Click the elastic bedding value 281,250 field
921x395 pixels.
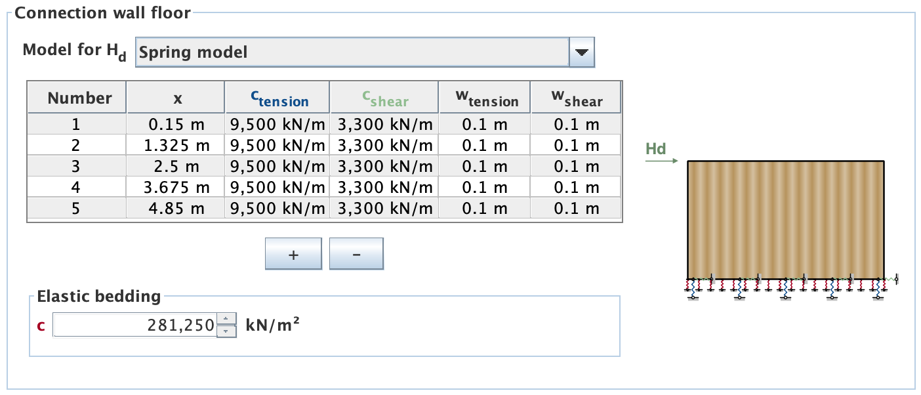click(x=134, y=325)
